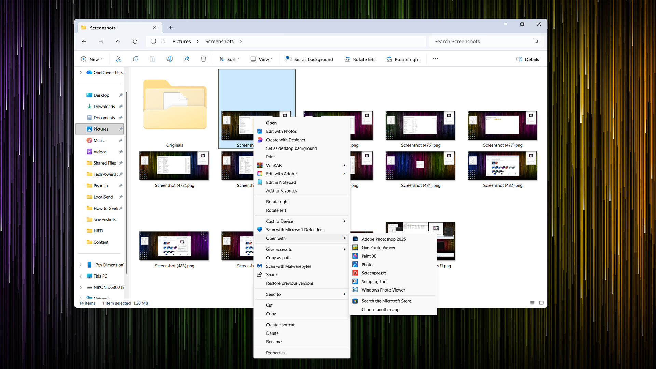
Task: Expand chevron after Screenshots in address bar
Action: pyautogui.click(x=241, y=41)
